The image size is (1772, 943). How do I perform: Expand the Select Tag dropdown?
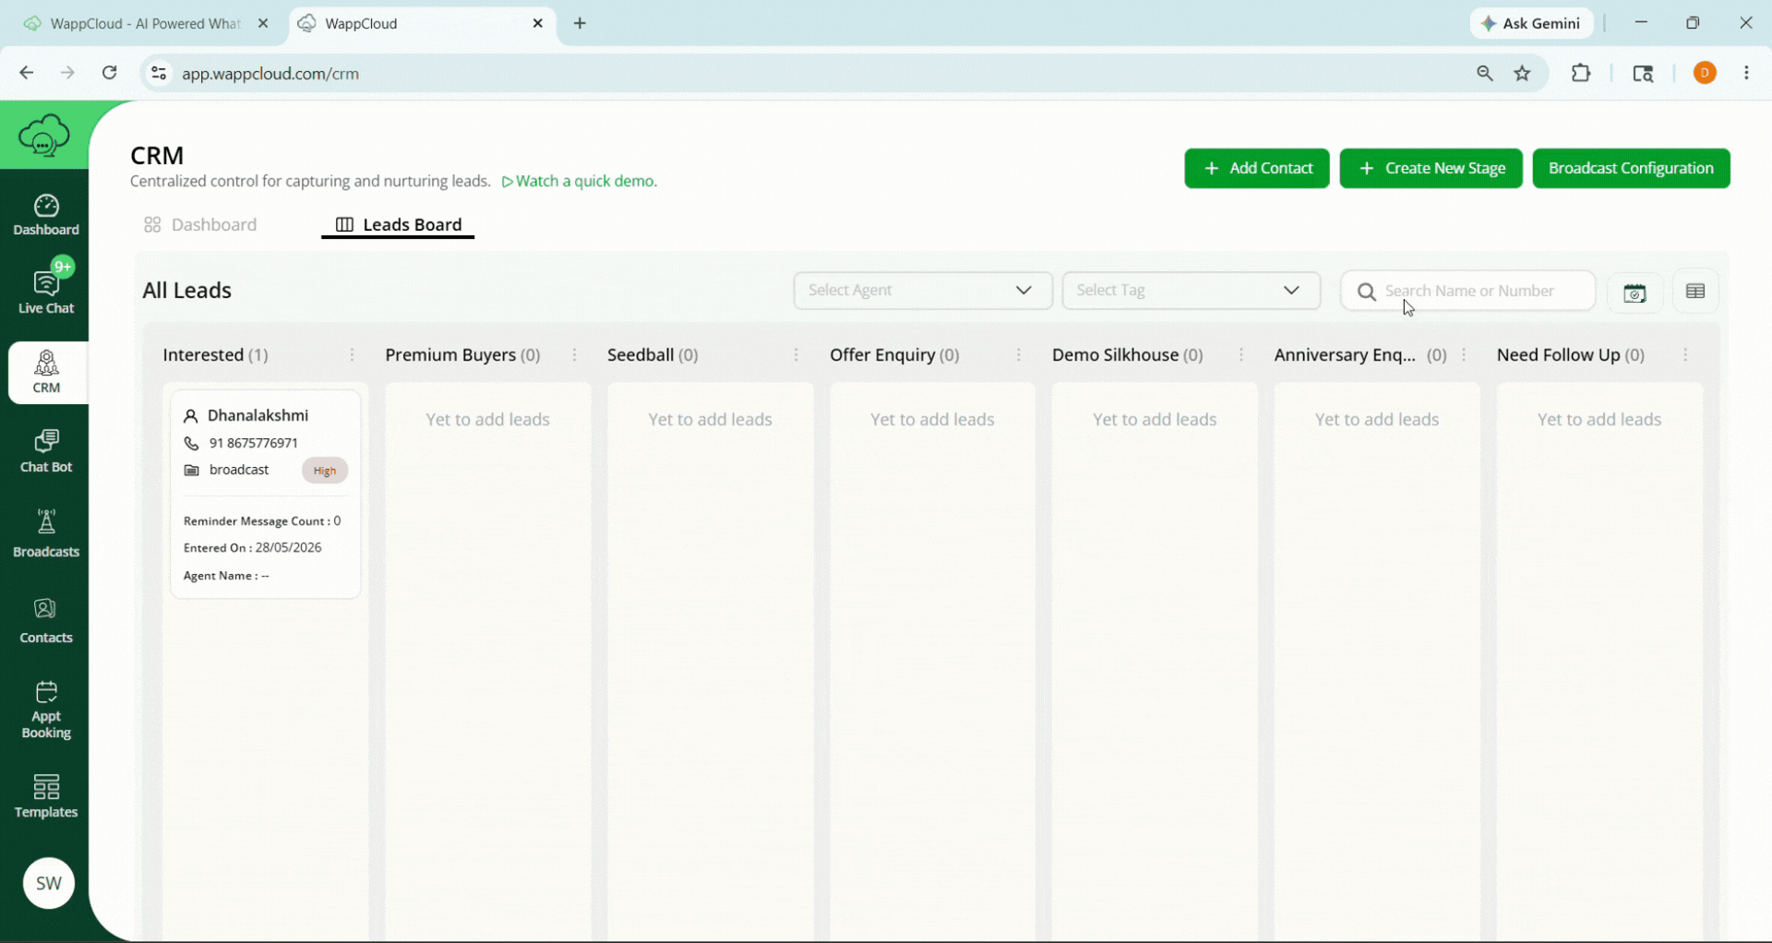click(1191, 291)
